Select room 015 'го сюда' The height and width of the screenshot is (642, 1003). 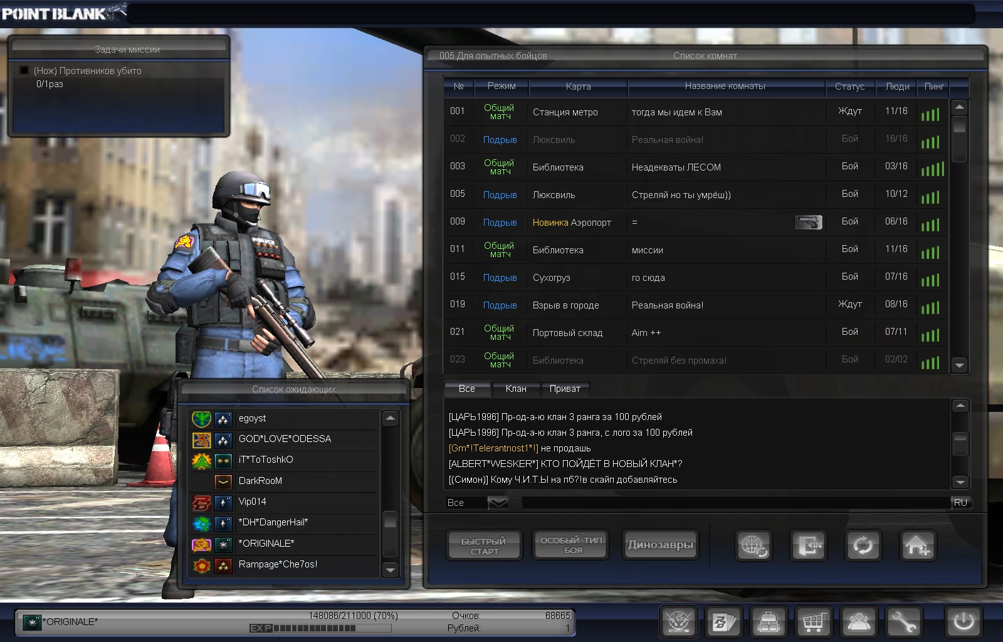point(695,277)
